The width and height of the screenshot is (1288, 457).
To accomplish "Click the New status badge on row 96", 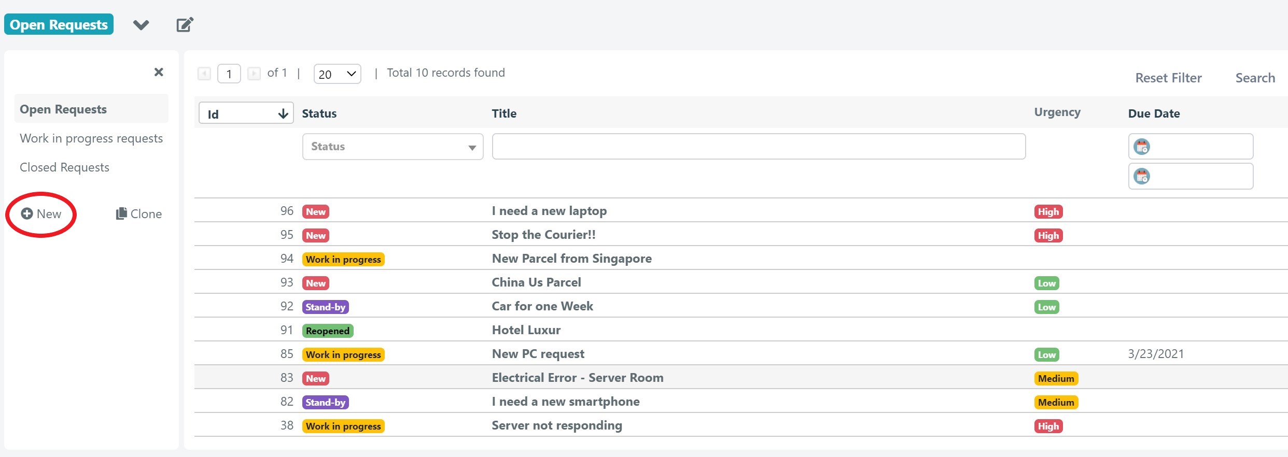I will [x=316, y=211].
